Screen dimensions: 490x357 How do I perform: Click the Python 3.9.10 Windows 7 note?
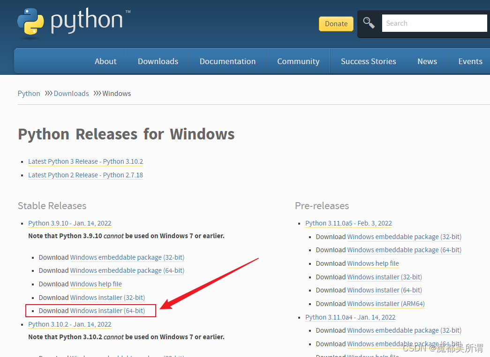pos(126,236)
